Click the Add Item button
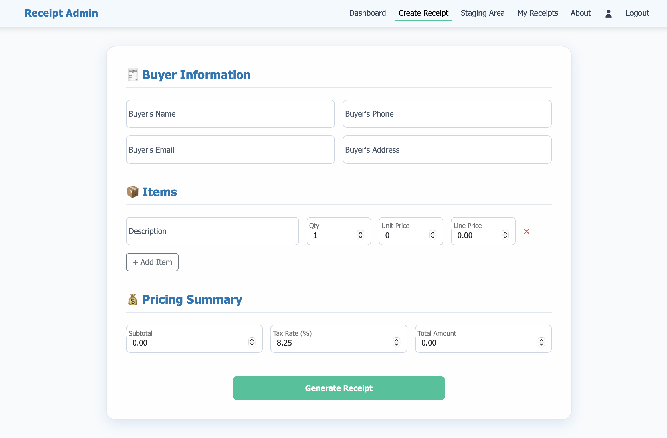This screenshot has width=667, height=438. (x=152, y=262)
